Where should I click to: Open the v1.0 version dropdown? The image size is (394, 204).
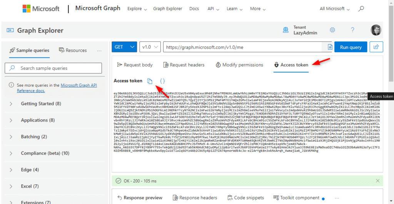point(150,47)
